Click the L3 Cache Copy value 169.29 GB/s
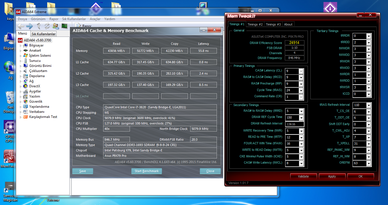 [x=174, y=85]
